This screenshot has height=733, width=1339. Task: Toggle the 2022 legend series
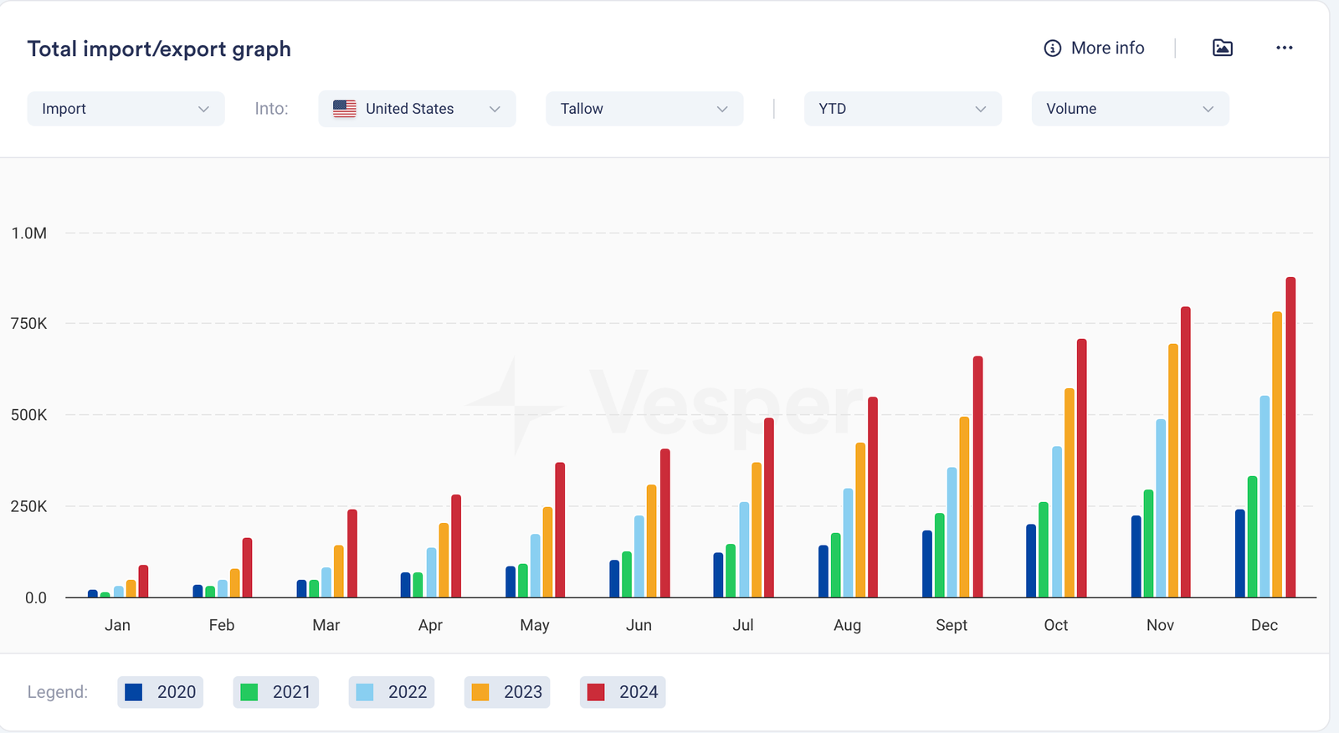click(391, 692)
